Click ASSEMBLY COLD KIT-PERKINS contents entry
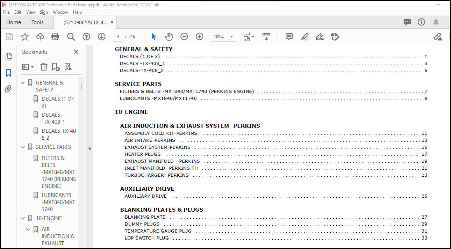This screenshot has height=249, width=451. (161, 133)
